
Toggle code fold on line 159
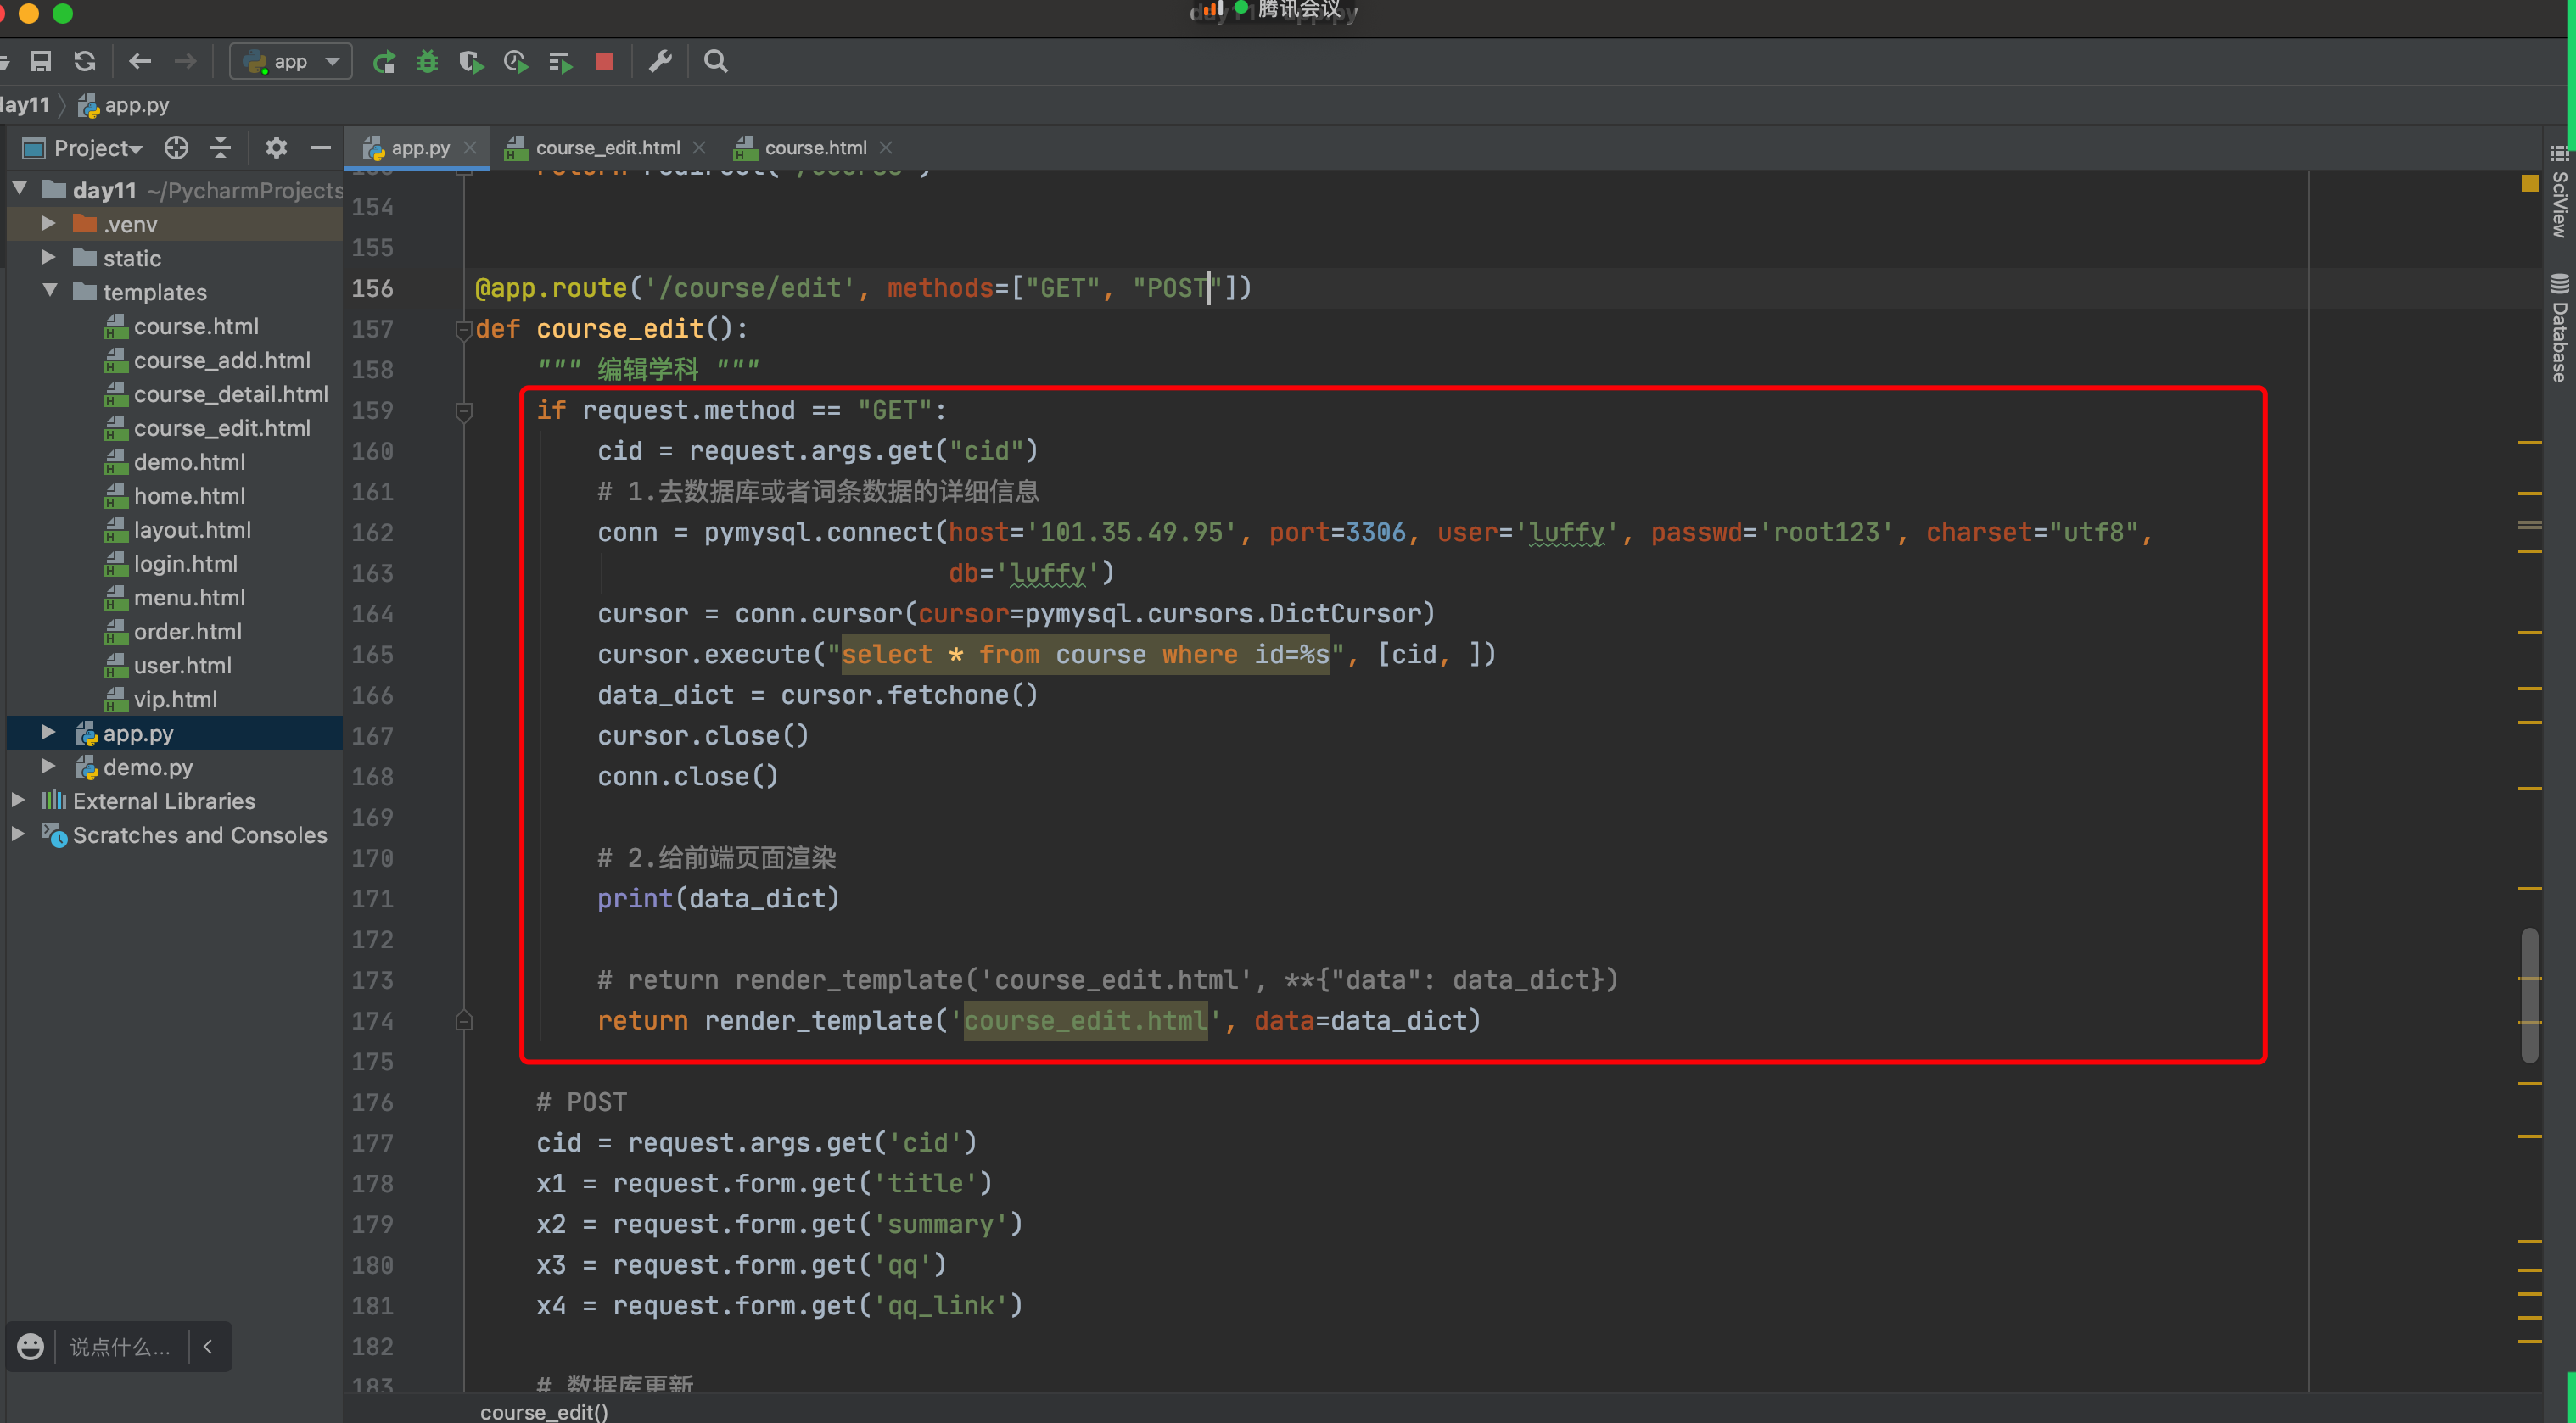[x=464, y=410]
